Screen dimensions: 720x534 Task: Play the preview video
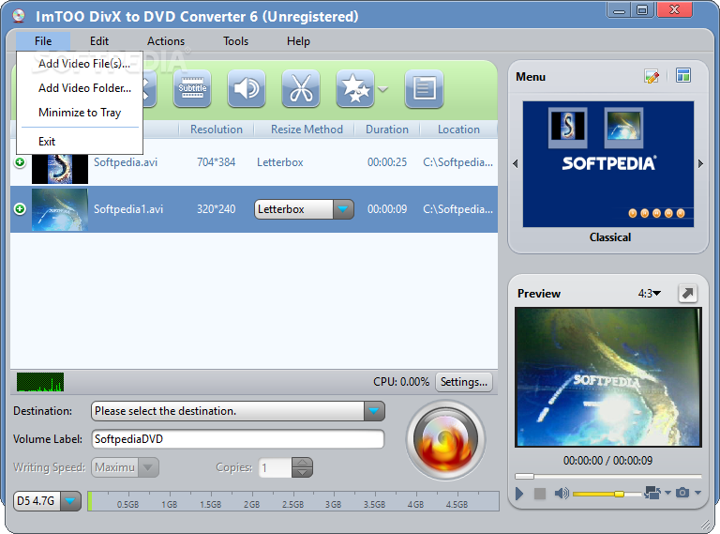pos(519,494)
